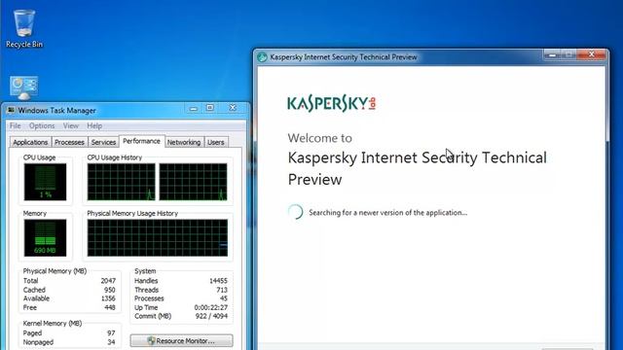Click the Total physical memory value 2047

click(108, 281)
